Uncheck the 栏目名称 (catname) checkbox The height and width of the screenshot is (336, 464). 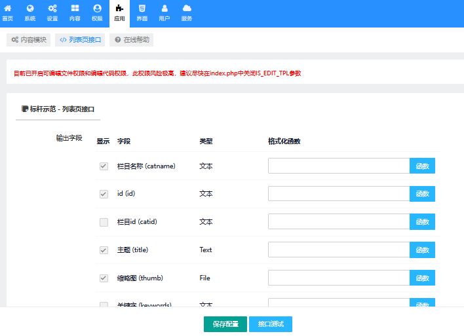[104, 166]
